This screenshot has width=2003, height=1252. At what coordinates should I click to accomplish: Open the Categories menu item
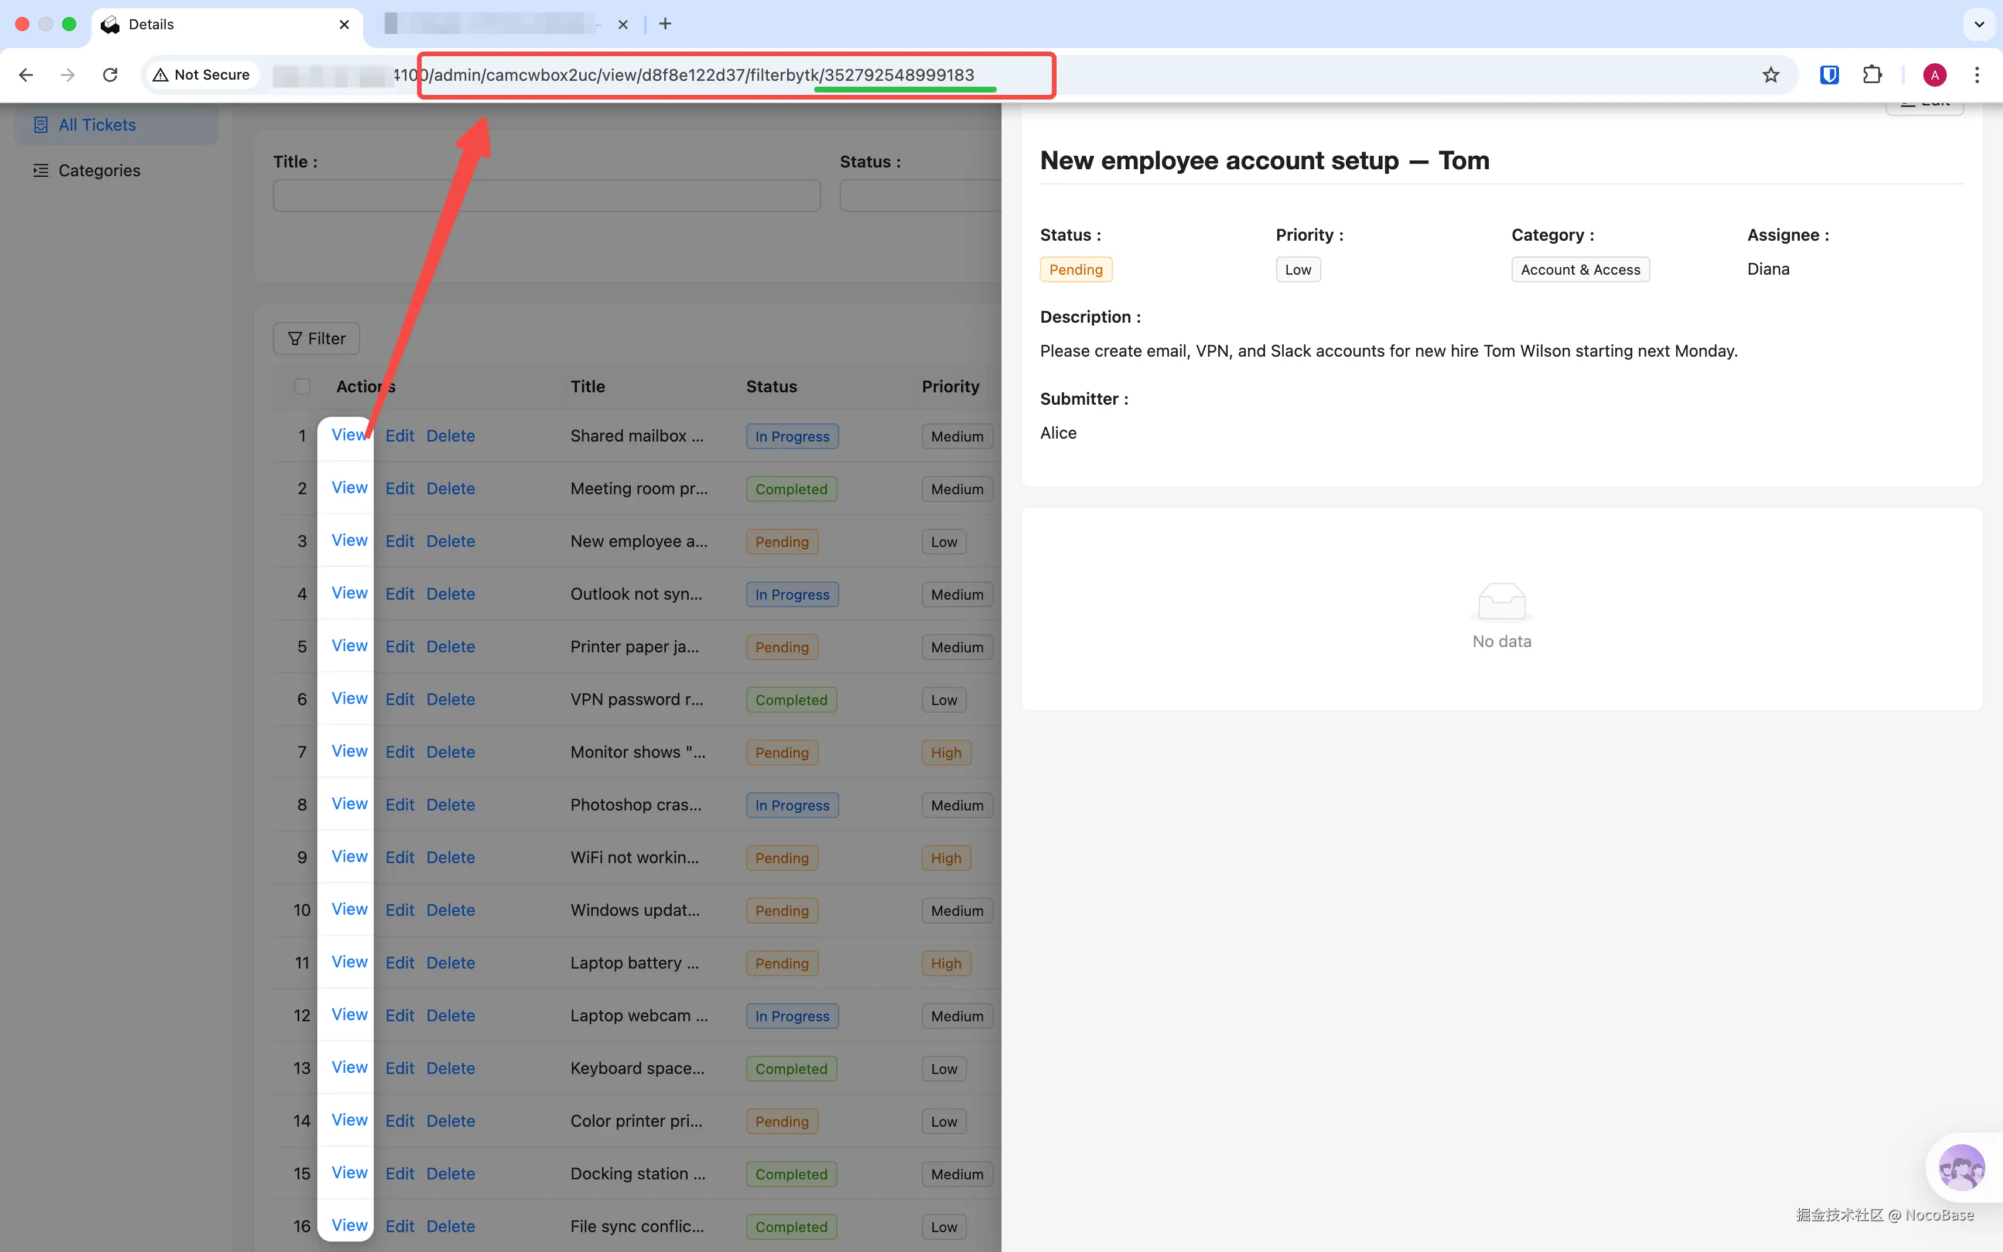(98, 170)
